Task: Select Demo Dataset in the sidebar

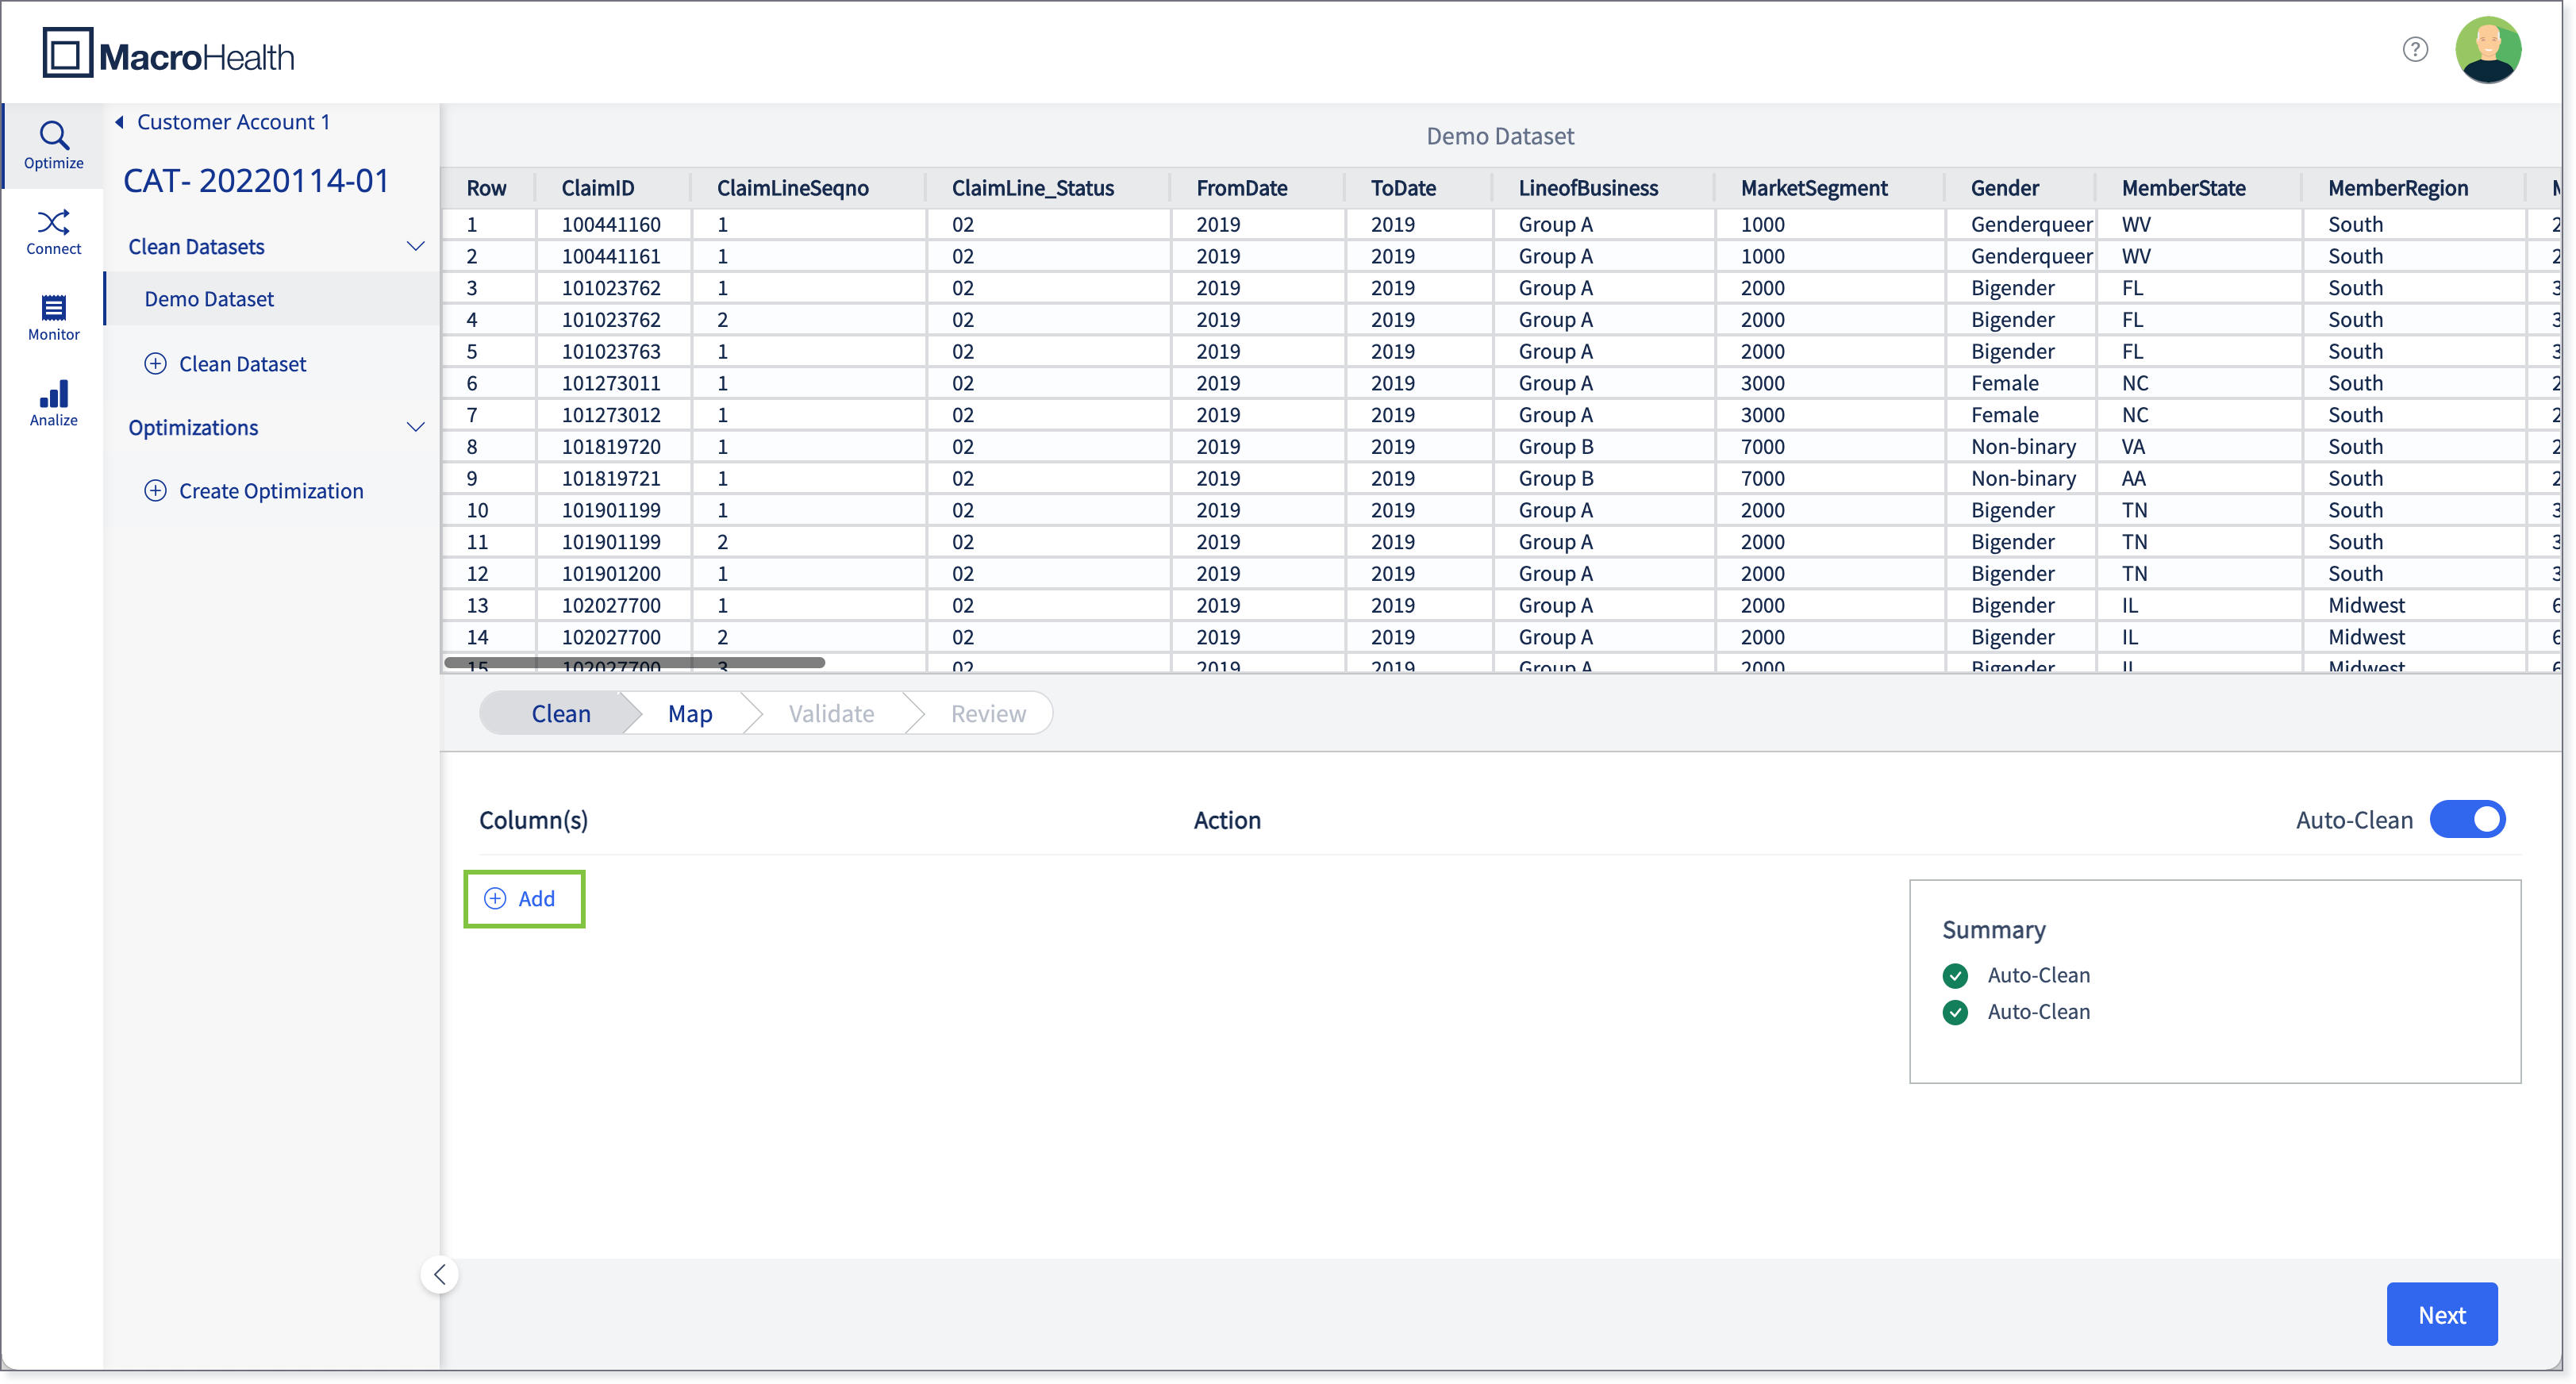Action: click(x=272, y=299)
